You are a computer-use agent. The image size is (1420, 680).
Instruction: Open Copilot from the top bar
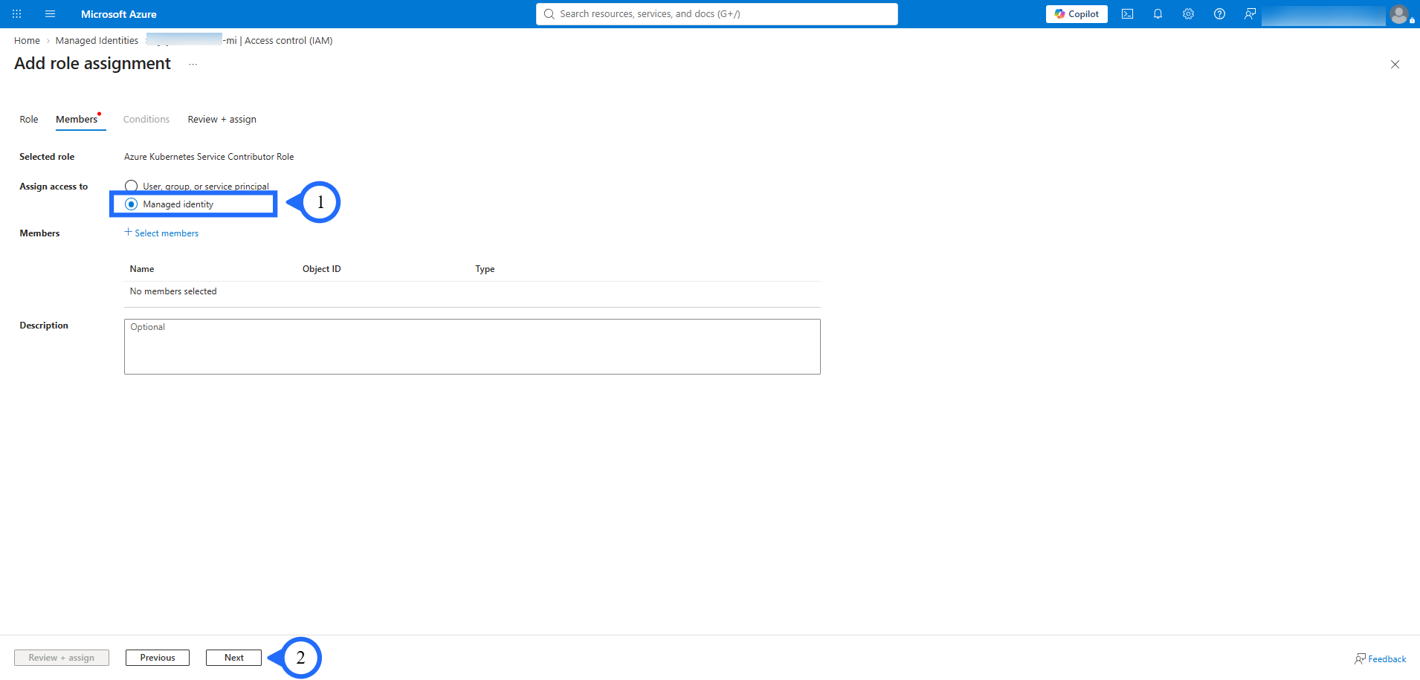click(1077, 14)
